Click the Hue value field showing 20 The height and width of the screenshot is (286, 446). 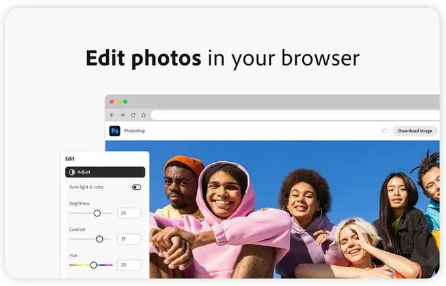129,265
